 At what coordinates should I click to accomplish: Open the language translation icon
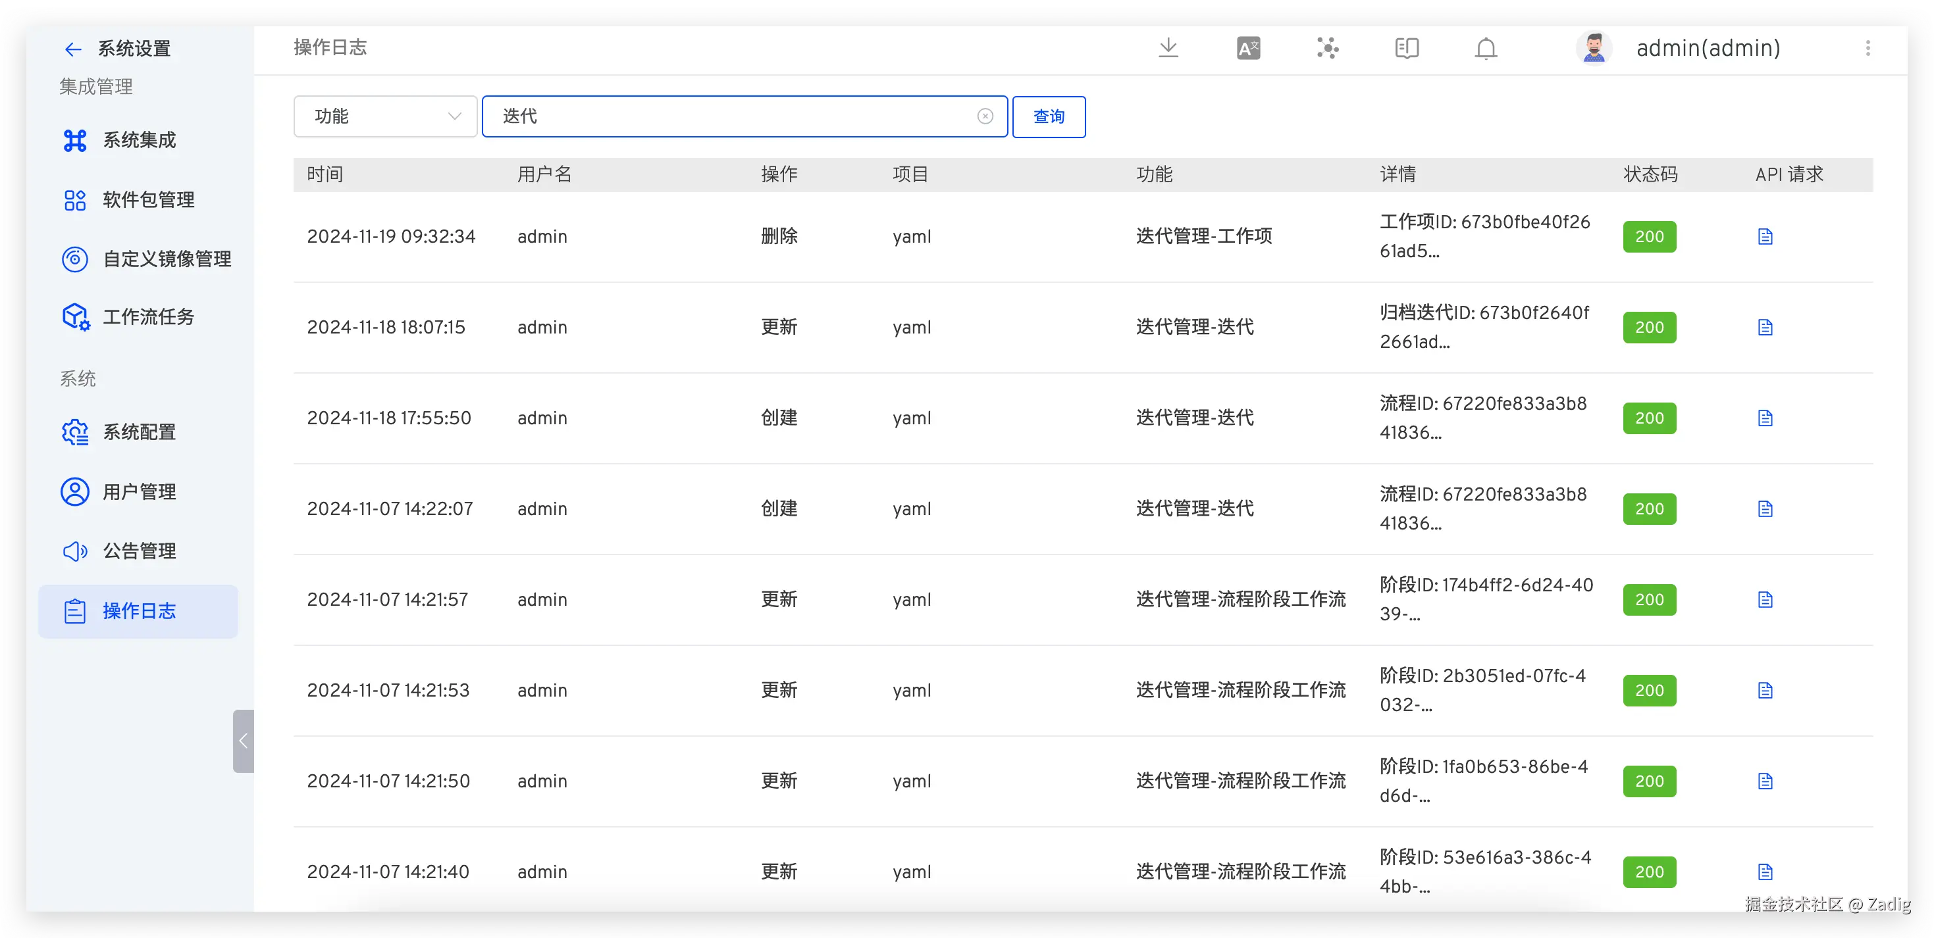1248,48
